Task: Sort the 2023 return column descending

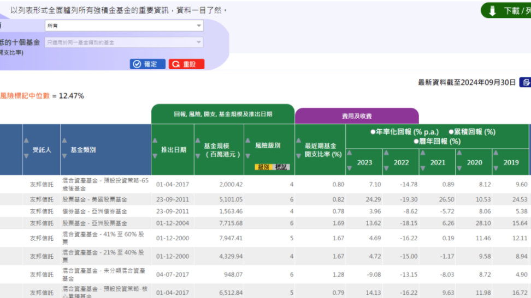Action: click(349, 168)
